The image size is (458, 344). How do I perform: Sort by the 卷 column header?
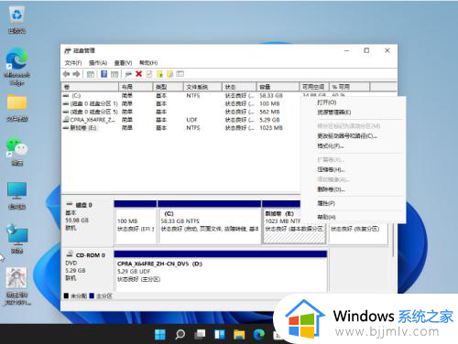[x=90, y=87]
